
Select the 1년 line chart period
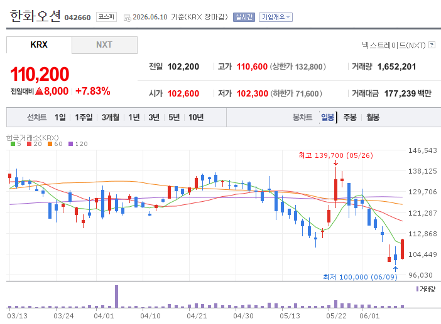pyautogui.click(x=134, y=117)
